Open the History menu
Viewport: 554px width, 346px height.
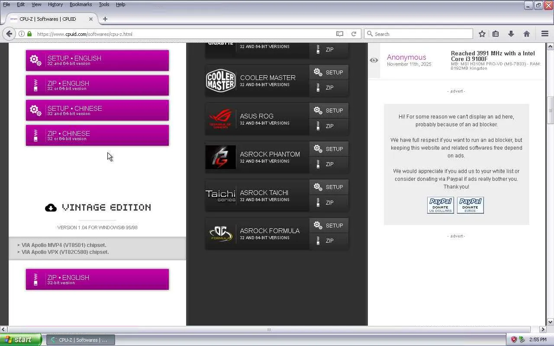tap(55, 4)
